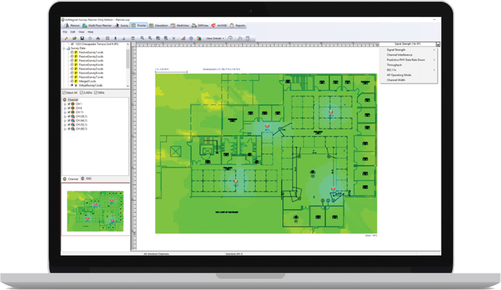This screenshot has width=501, height=290.
Task: Open the Edit menu
Action: point(73,32)
